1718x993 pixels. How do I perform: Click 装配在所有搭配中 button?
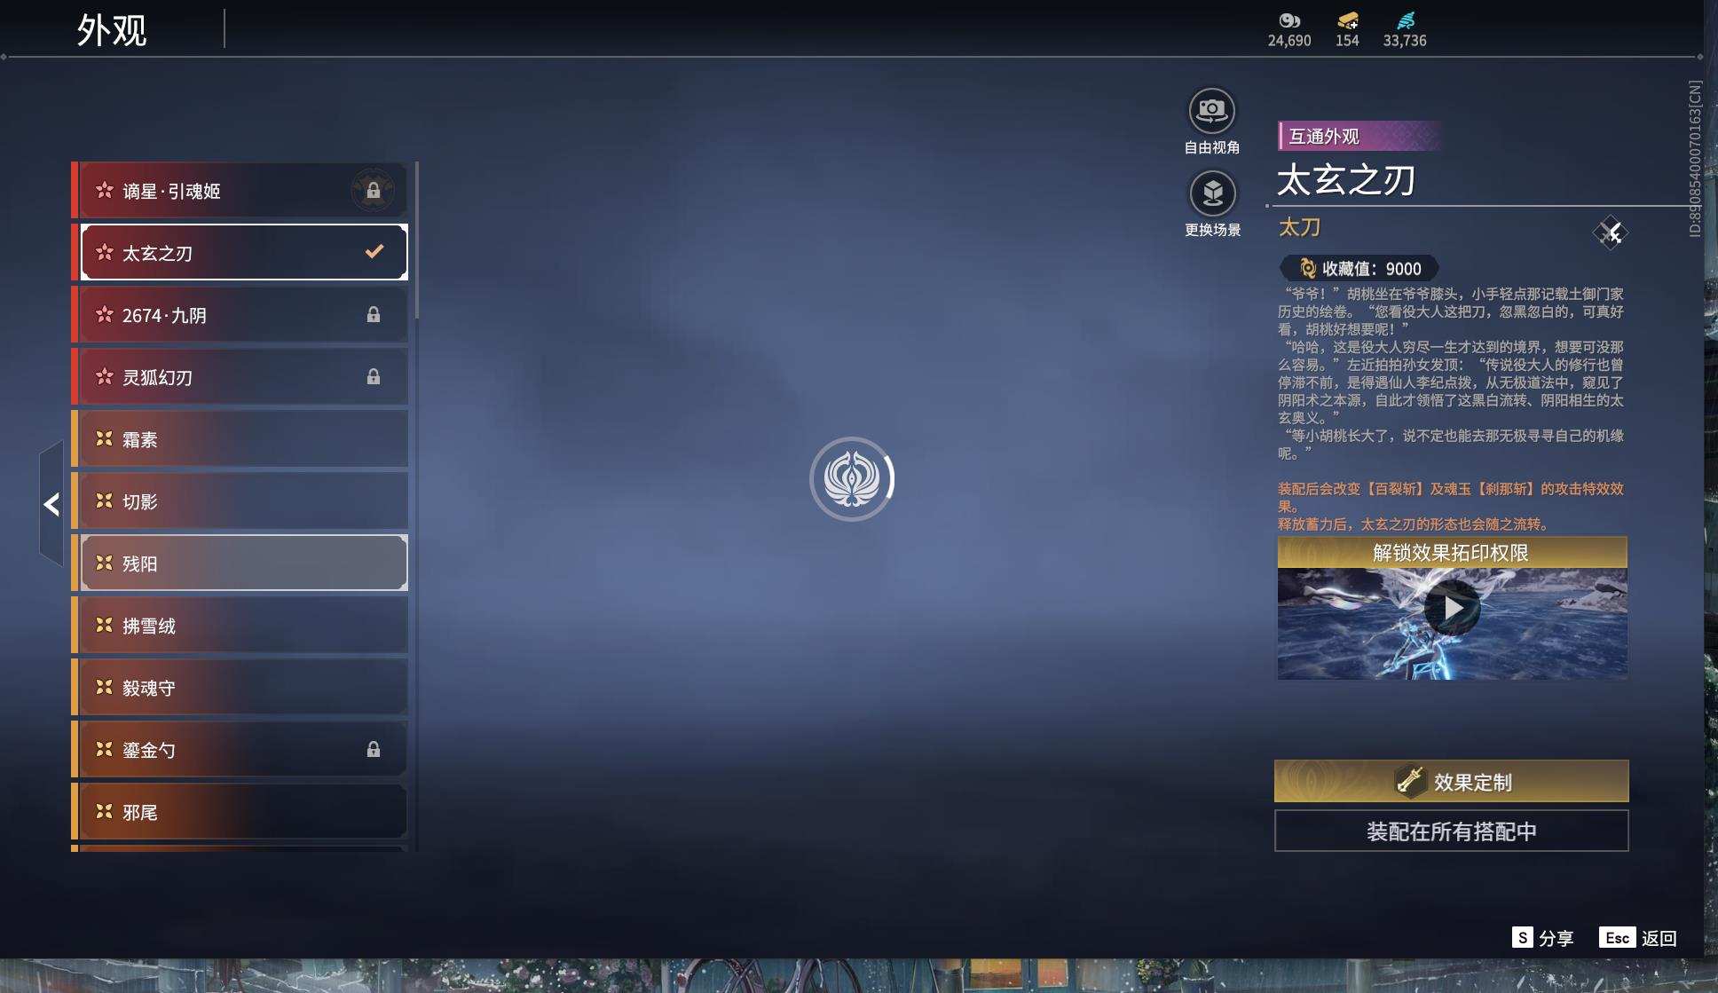(x=1452, y=831)
